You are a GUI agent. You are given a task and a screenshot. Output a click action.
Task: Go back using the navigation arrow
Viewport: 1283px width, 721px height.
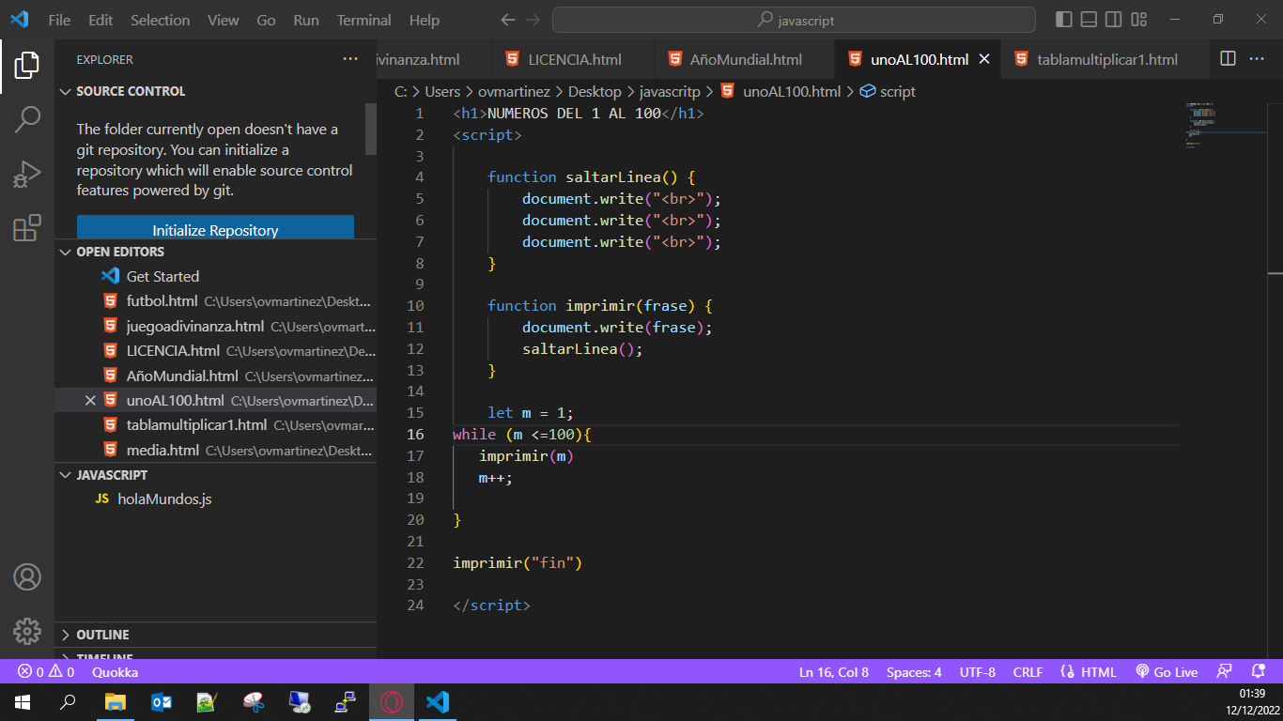point(508,20)
